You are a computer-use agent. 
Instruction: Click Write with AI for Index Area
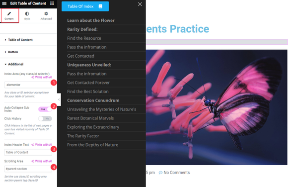coord(42,77)
